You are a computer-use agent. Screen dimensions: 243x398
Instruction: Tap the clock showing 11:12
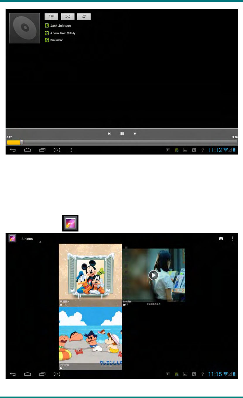pyautogui.click(x=215, y=150)
